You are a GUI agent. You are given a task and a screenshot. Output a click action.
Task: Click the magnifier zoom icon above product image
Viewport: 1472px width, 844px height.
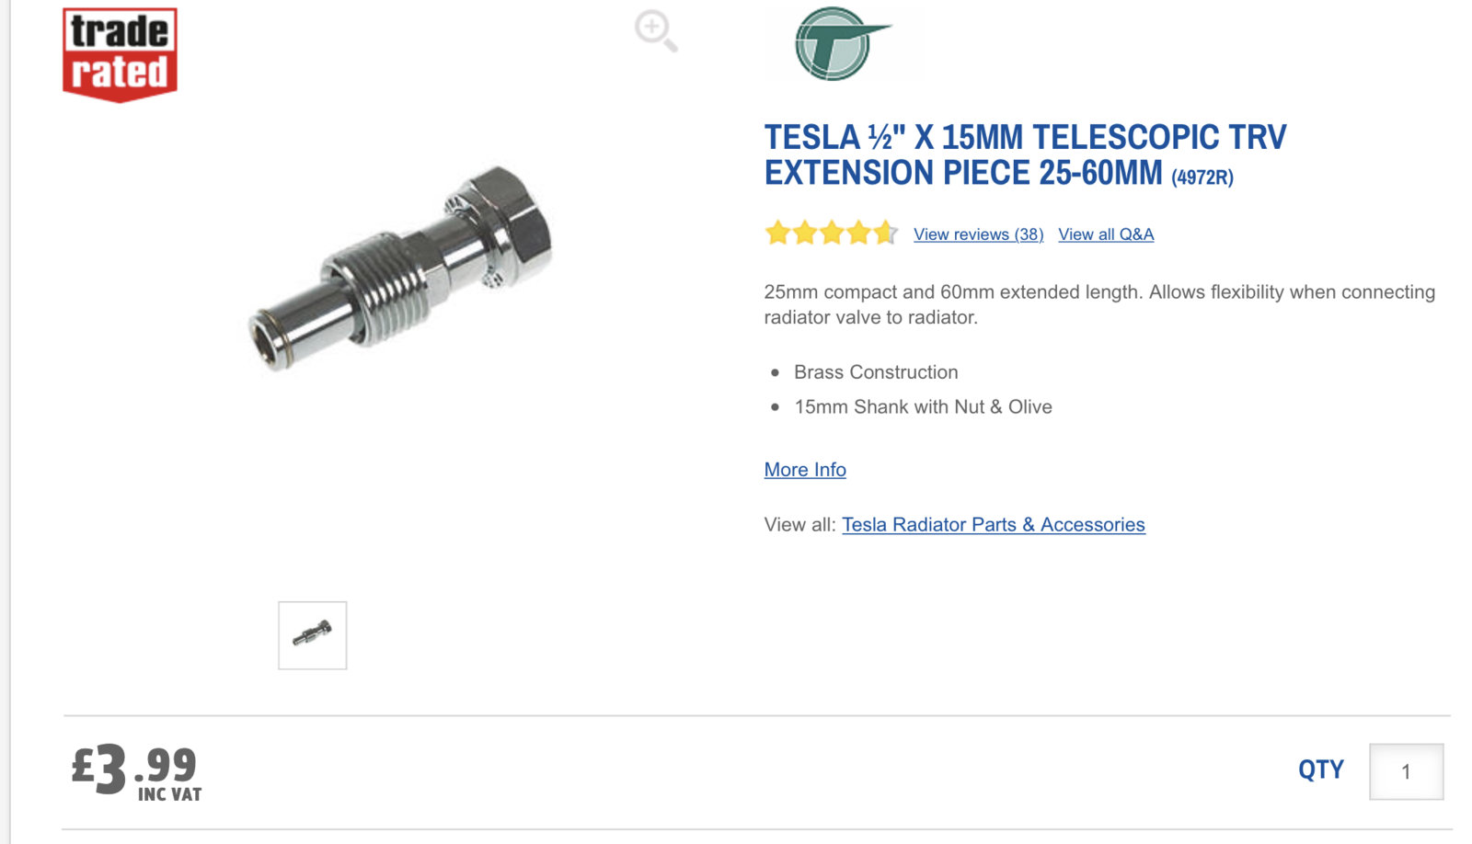(655, 30)
